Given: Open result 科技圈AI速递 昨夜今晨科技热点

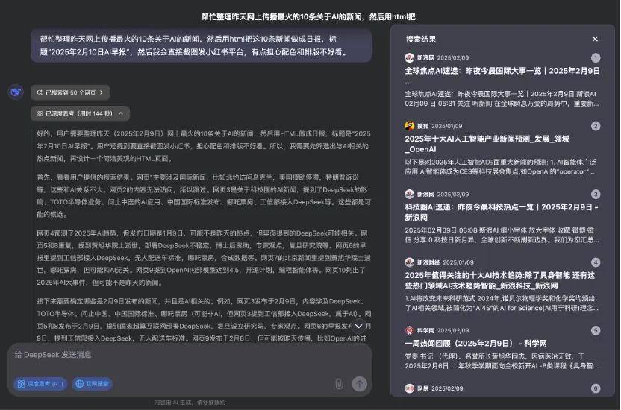Looking at the screenshot, I should tap(502, 212).
